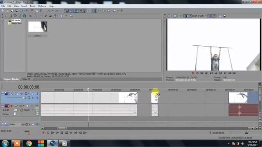The width and height of the screenshot is (262, 147).
Task: Select the Normal Edit tool
Action: click(x=95, y=11)
